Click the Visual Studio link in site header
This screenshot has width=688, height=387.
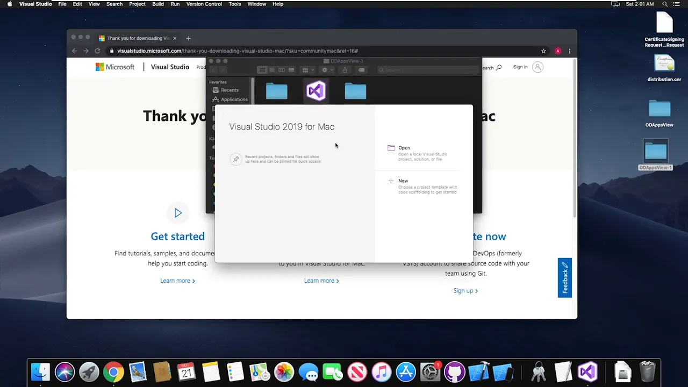(170, 67)
